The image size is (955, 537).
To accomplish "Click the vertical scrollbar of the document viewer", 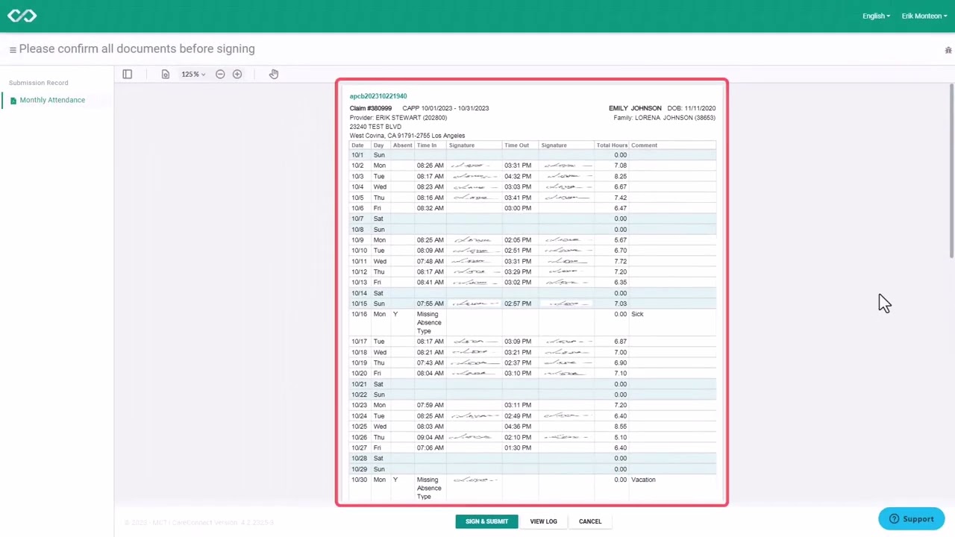I will (x=951, y=171).
